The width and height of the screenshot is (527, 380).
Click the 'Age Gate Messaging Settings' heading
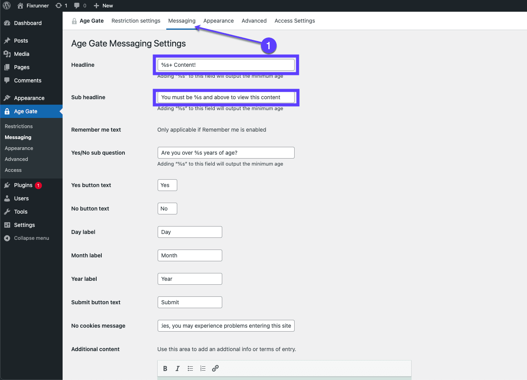pyautogui.click(x=128, y=43)
